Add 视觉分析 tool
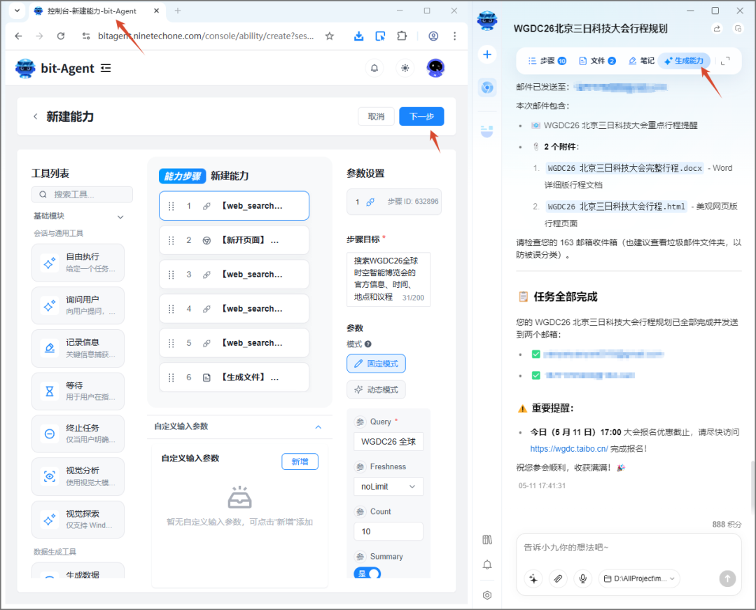The width and height of the screenshot is (756, 610). point(78,476)
